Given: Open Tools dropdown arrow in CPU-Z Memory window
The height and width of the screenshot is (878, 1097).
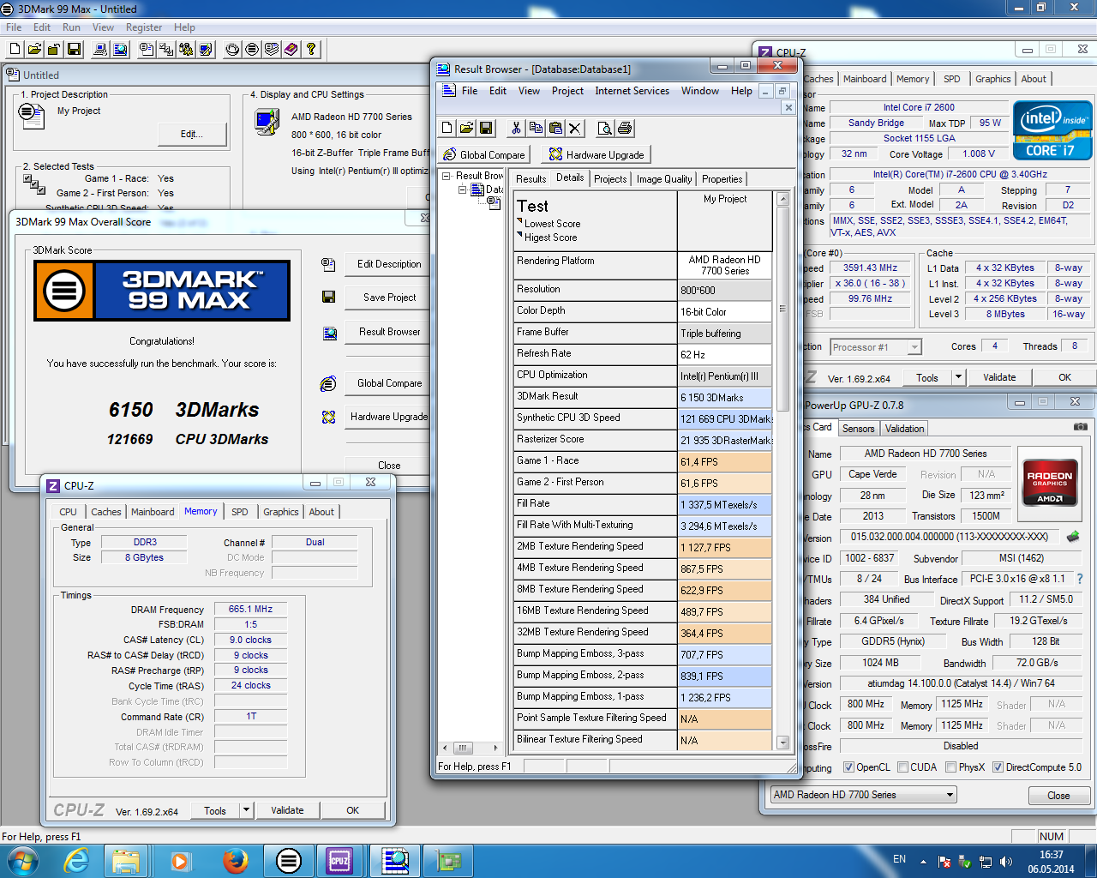Looking at the screenshot, I should point(246,810).
